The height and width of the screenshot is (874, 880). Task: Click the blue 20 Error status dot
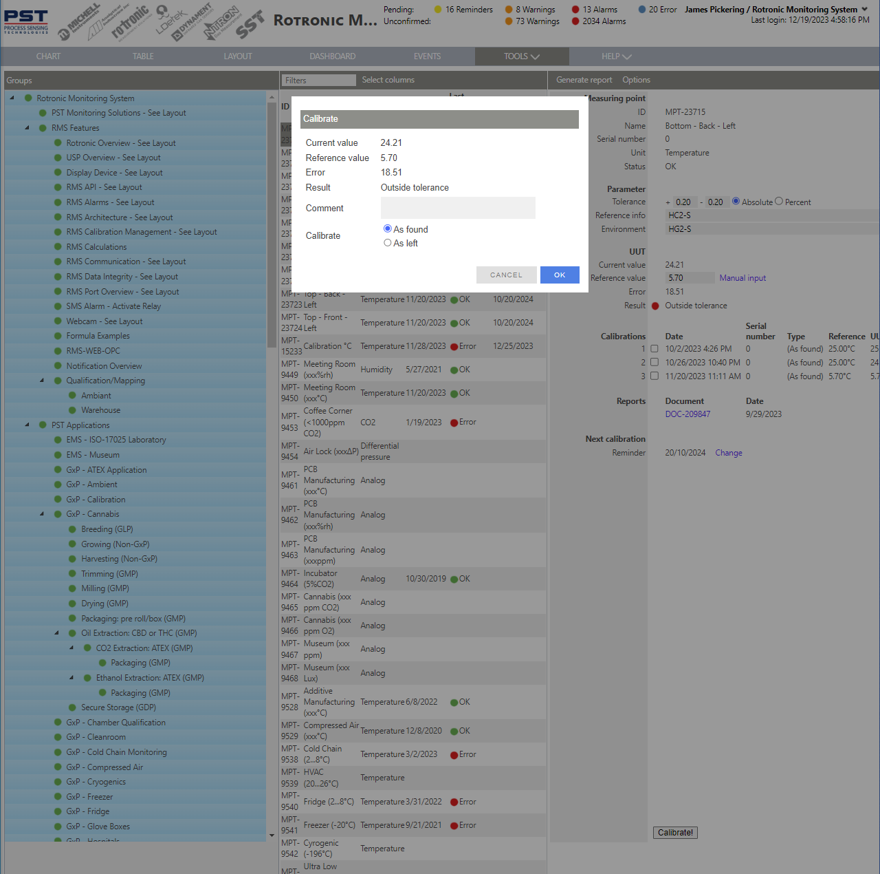coord(642,10)
